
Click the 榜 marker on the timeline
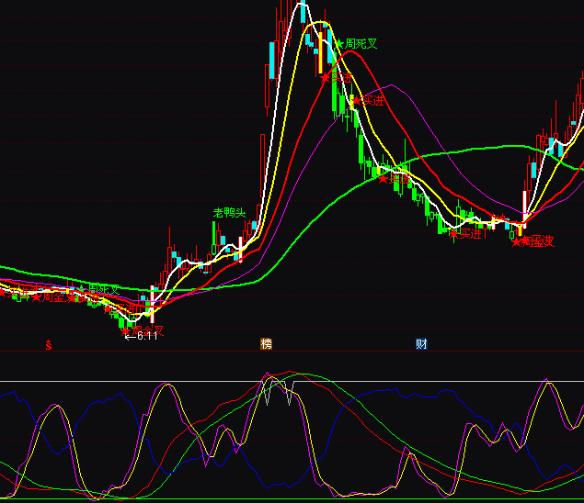(267, 344)
